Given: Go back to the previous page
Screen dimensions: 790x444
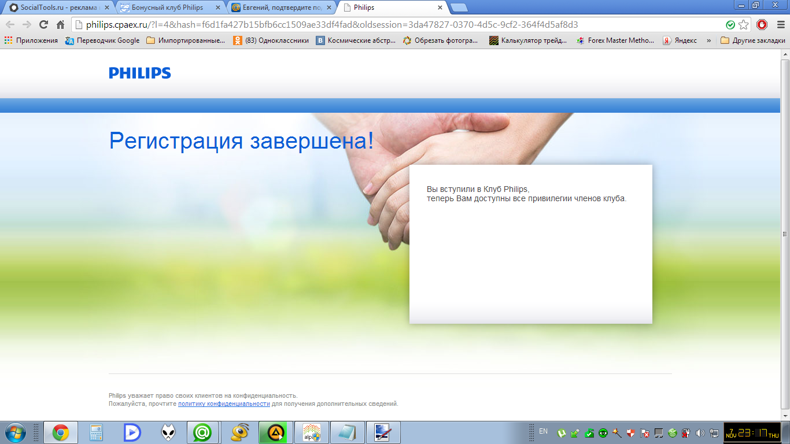Looking at the screenshot, I should (x=10, y=25).
